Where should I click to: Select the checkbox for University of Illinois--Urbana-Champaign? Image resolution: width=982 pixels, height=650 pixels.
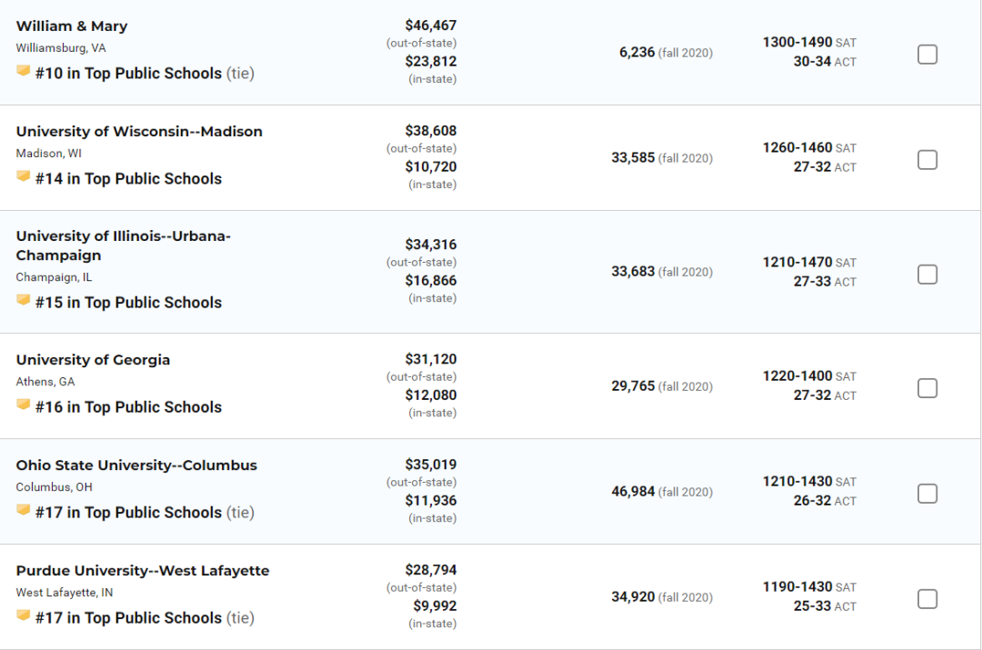pos(927,275)
